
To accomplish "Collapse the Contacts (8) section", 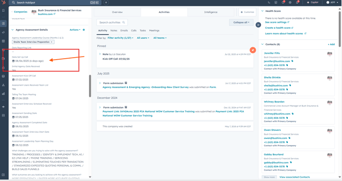I will click(262, 44).
